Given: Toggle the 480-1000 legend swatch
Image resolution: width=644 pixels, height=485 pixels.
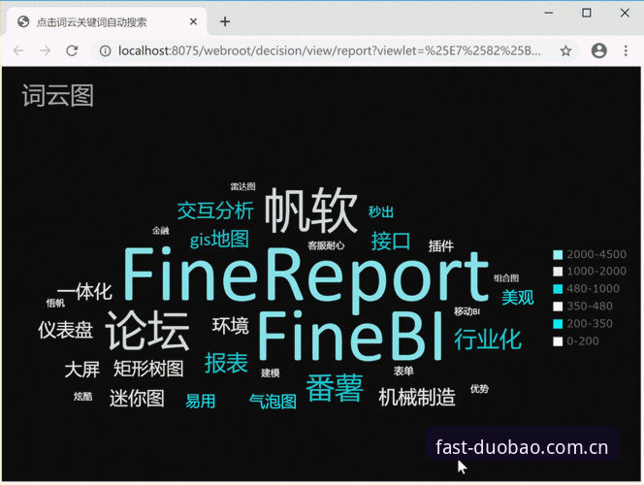Looking at the screenshot, I should click(x=558, y=289).
